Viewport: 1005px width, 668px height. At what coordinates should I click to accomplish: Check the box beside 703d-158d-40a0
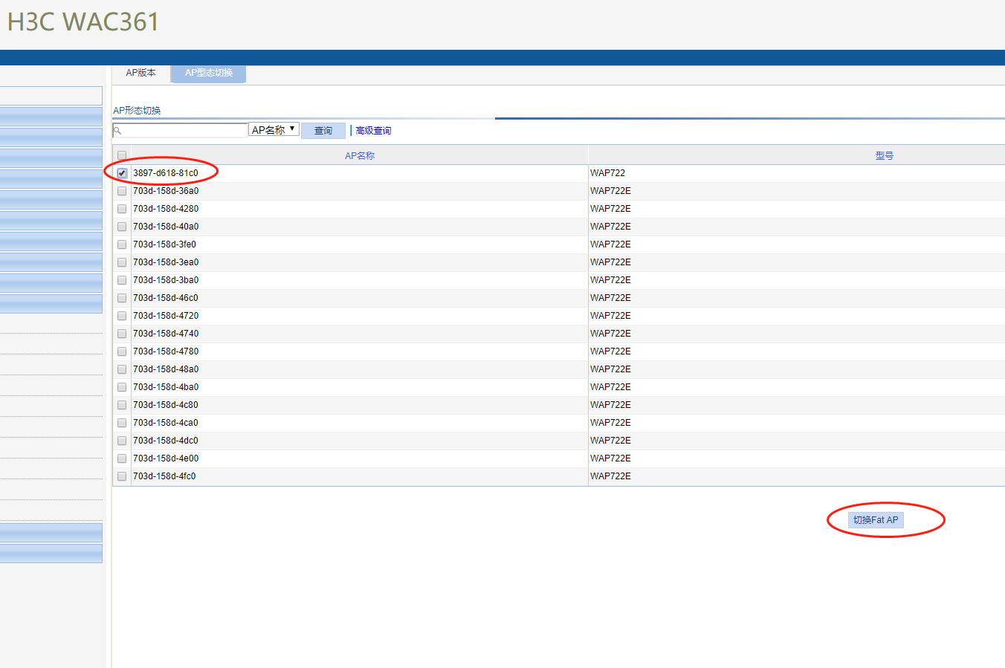click(122, 227)
